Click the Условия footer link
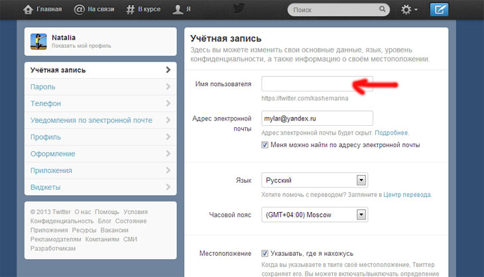Screen dimensions: 484x277 coord(135,212)
